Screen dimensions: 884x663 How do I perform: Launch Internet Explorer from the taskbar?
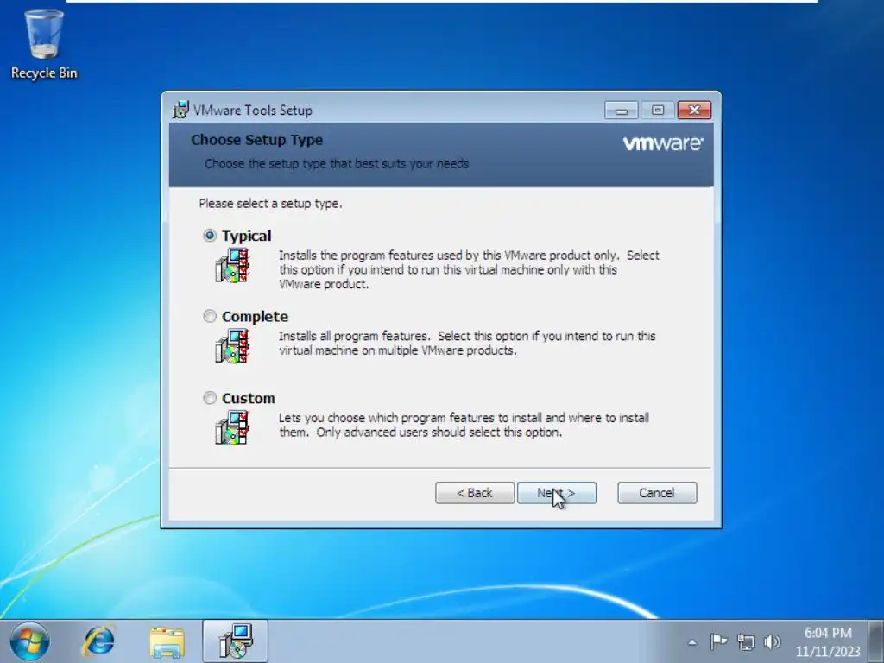(99, 641)
